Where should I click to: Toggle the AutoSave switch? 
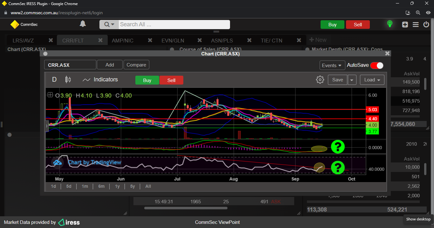pos(376,65)
